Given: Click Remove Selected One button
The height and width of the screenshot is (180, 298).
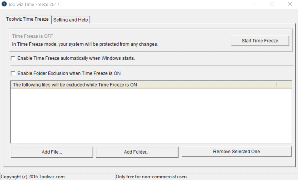Looking at the screenshot, I should pyautogui.click(x=236, y=152).
